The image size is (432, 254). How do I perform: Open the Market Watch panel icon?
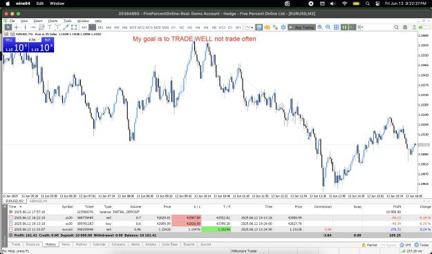[259, 27]
